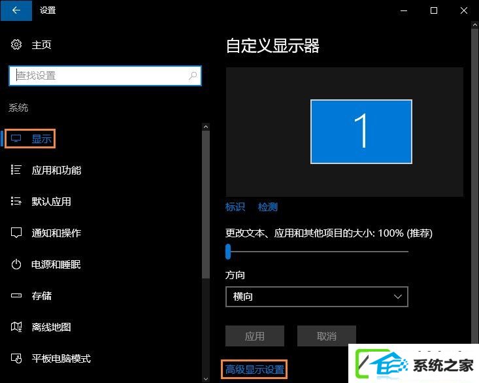Image resolution: width=479 pixels, height=383 pixels.
Task: Open 电源和睡眠 settings
Action: click(x=56, y=265)
